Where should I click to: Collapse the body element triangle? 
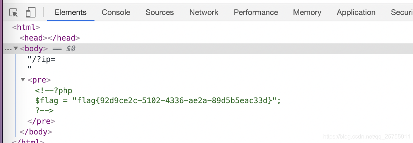pyautogui.click(x=15, y=48)
